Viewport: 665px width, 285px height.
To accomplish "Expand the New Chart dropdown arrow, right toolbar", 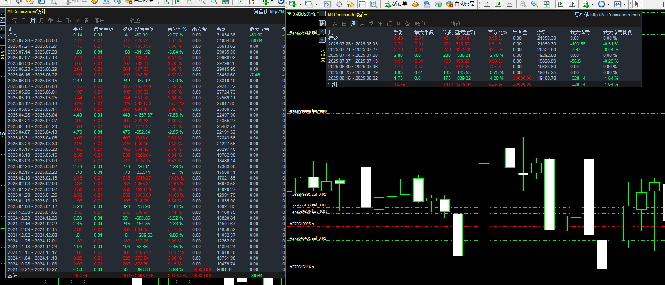I will [x=300, y=4].
